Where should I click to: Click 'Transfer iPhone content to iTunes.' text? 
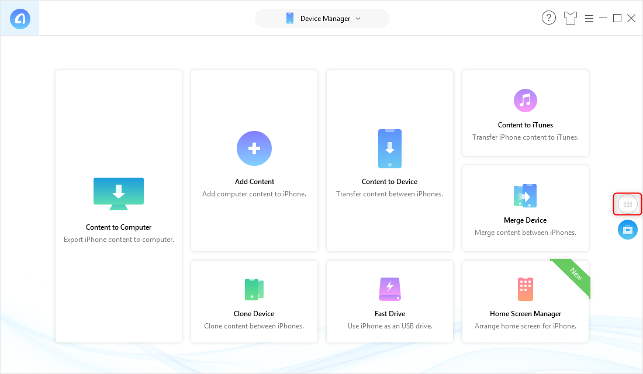pyautogui.click(x=526, y=137)
